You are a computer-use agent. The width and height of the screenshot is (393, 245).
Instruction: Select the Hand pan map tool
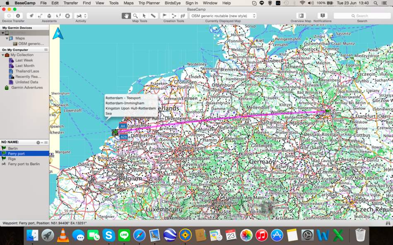tap(126, 16)
